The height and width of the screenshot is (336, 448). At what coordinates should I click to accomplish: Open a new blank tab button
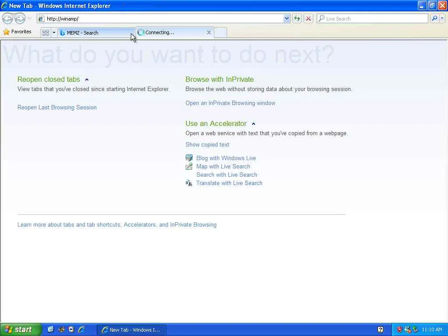click(x=220, y=32)
